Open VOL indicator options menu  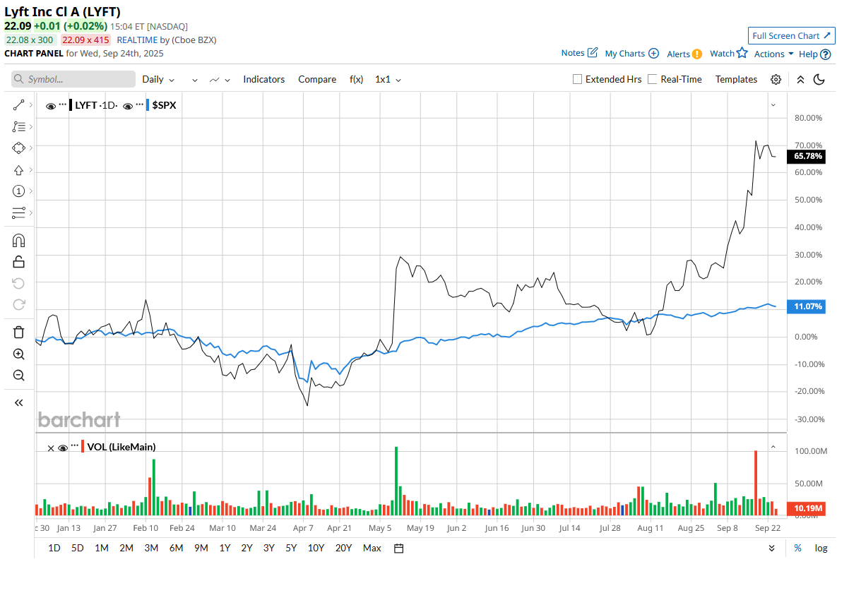pyautogui.click(x=75, y=446)
